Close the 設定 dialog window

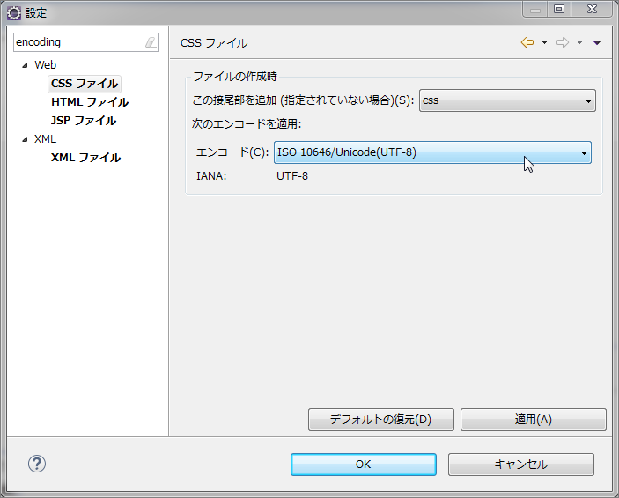[x=592, y=10]
